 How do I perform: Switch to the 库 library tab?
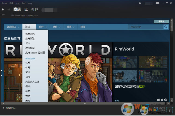[x=26, y=10]
